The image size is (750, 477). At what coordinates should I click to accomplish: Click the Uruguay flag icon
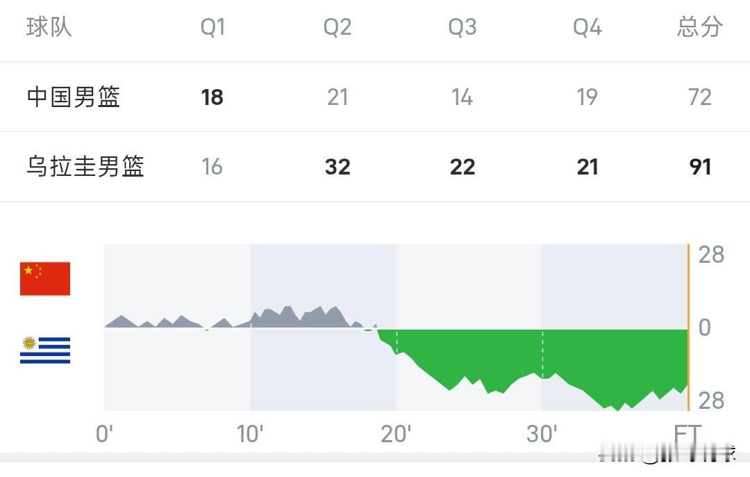click(x=45, y=350)
